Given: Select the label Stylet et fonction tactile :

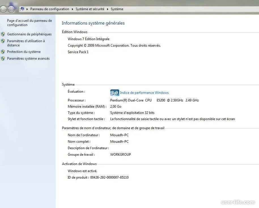Looking at the screenshot, I should pyautogui.click(x=86, y=119).
